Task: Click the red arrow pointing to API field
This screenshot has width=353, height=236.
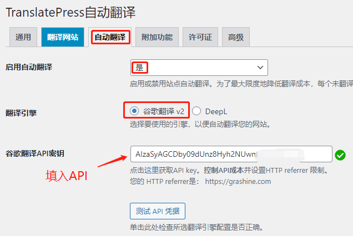Action: pyautogui.click(x=112, y=160)
